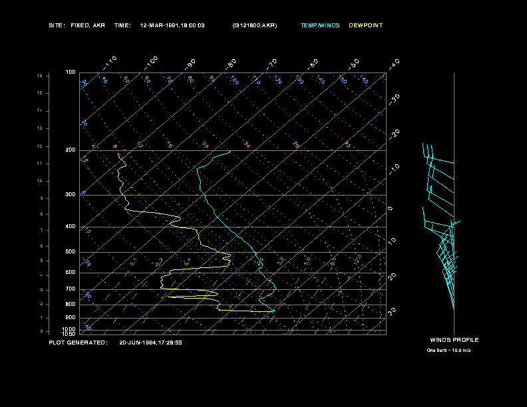Click the "WINDS PROFILE" caption
527x407 pixels.
(454, 340)
